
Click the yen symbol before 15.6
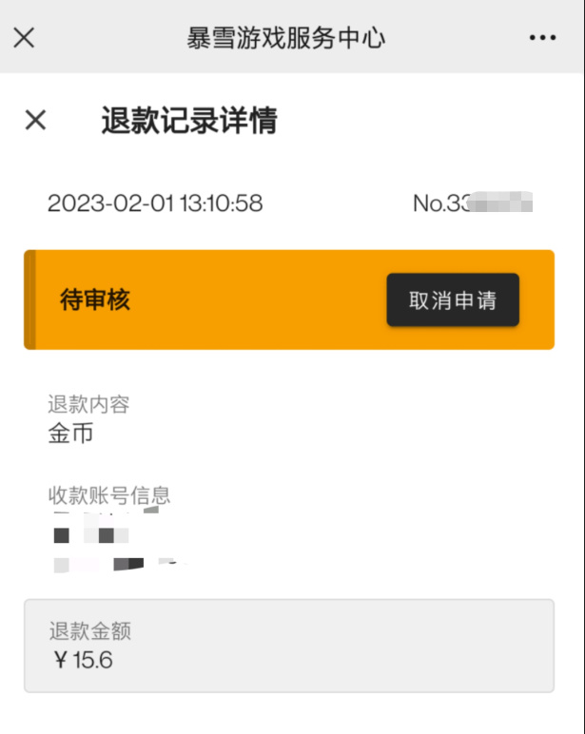click(61, 660)
